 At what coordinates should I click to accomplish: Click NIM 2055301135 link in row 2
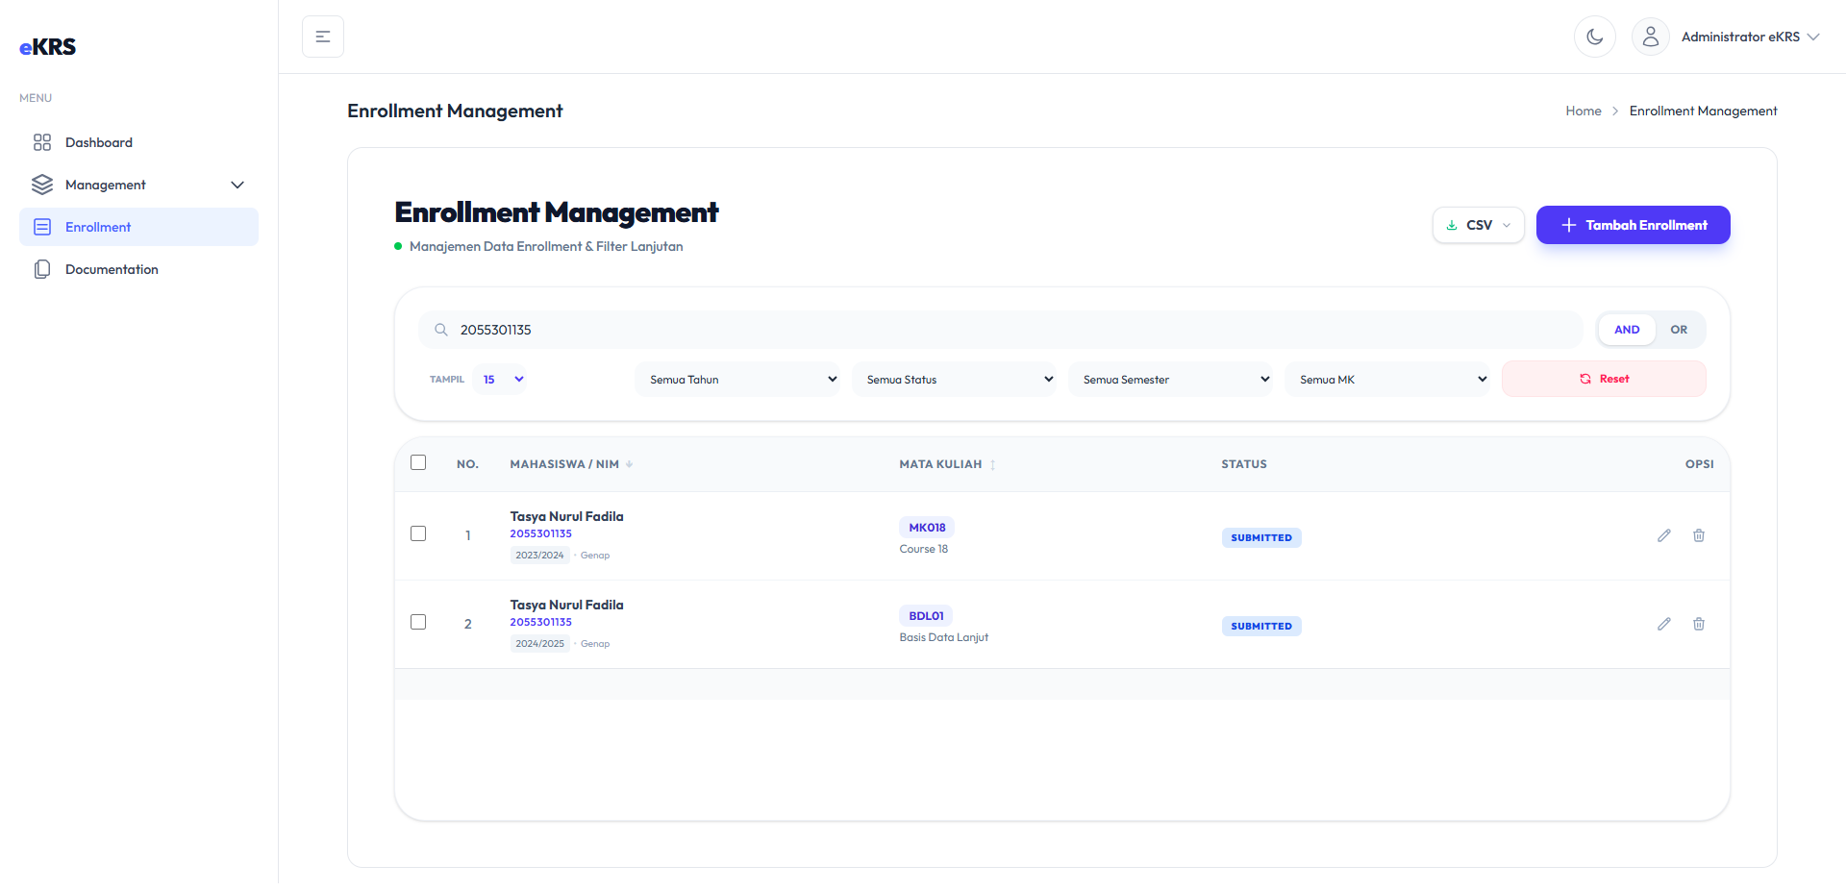[x=540, y=623]
